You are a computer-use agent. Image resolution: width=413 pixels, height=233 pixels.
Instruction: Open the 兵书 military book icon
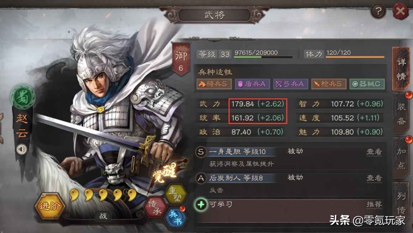click(176, 217)
